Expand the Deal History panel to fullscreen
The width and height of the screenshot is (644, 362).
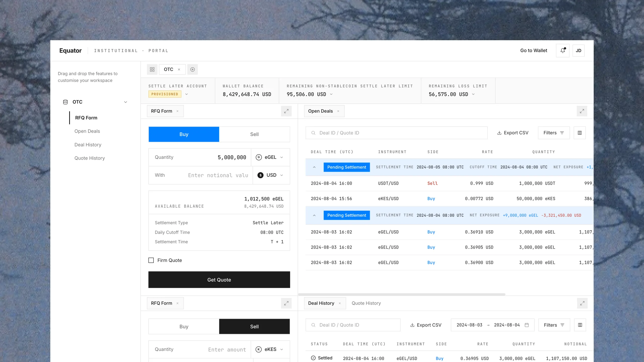(582, 303)
